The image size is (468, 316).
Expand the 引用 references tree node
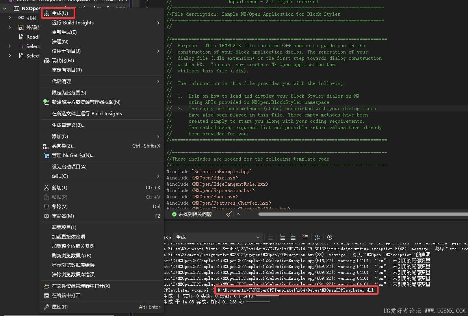coord(10,18)
